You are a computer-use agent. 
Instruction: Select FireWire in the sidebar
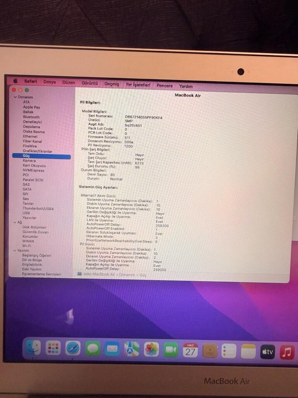tap(30, 146)
